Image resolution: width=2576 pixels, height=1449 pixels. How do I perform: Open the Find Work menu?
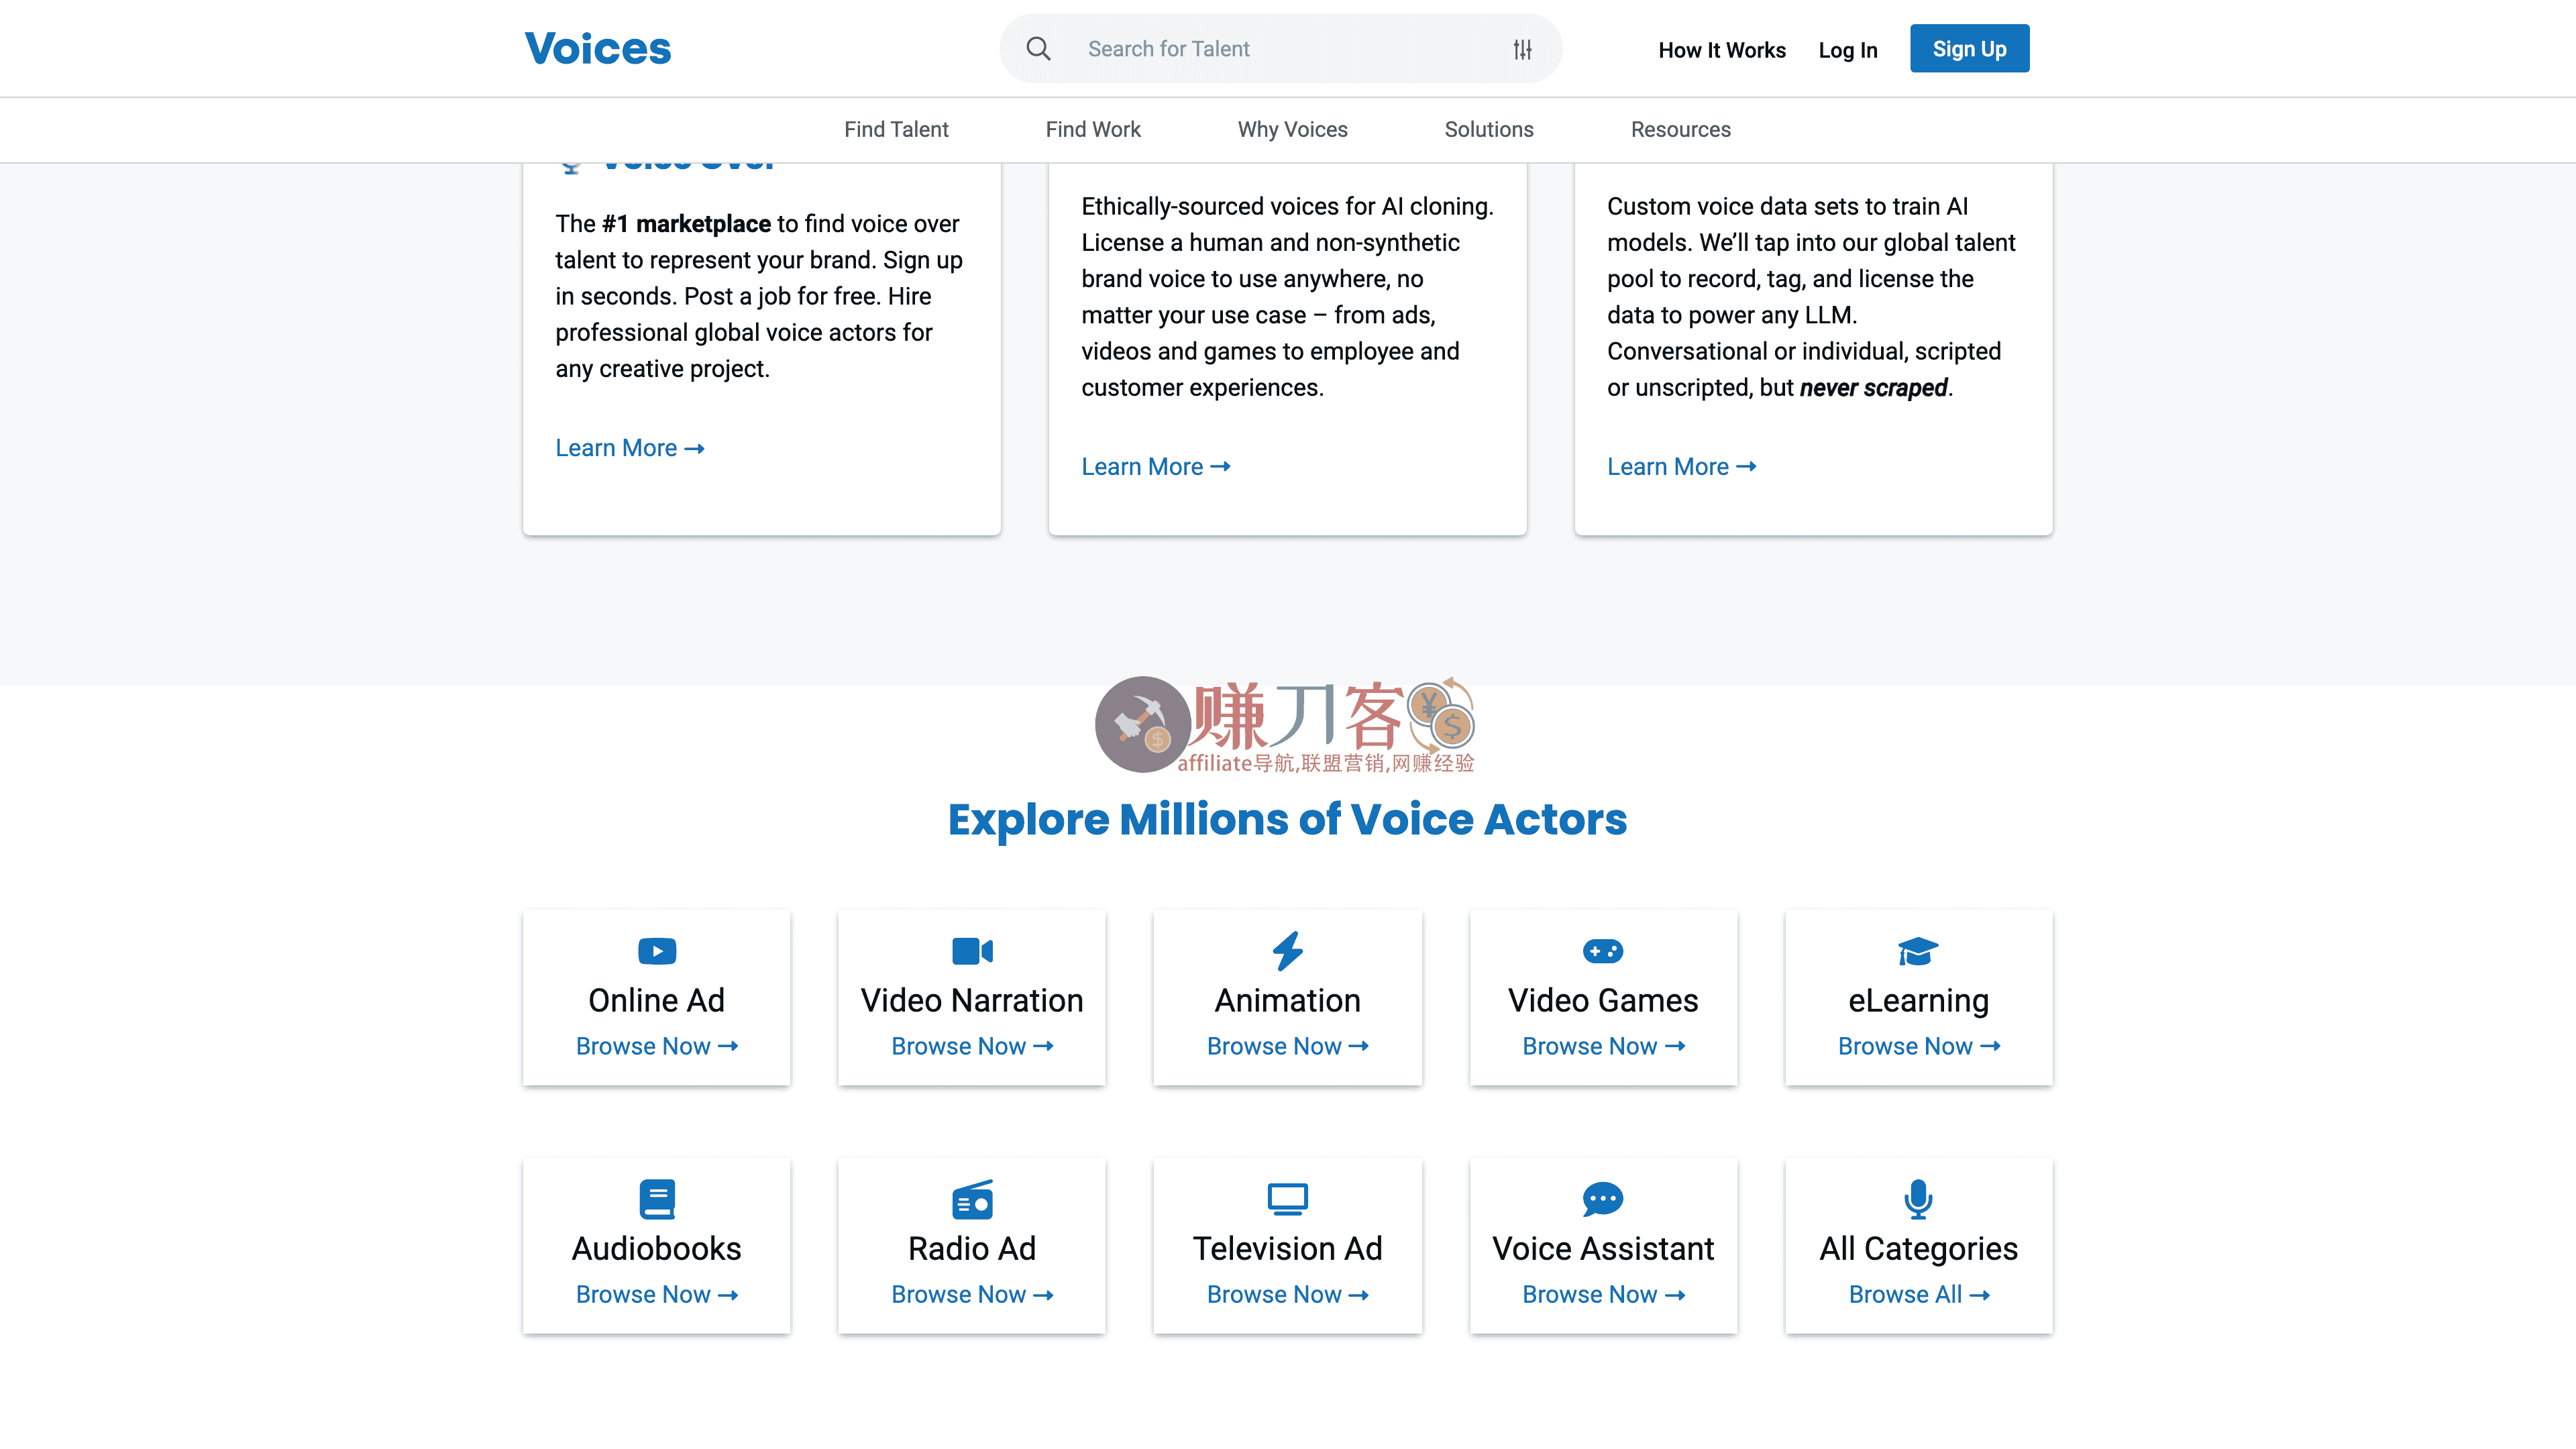1093,129
